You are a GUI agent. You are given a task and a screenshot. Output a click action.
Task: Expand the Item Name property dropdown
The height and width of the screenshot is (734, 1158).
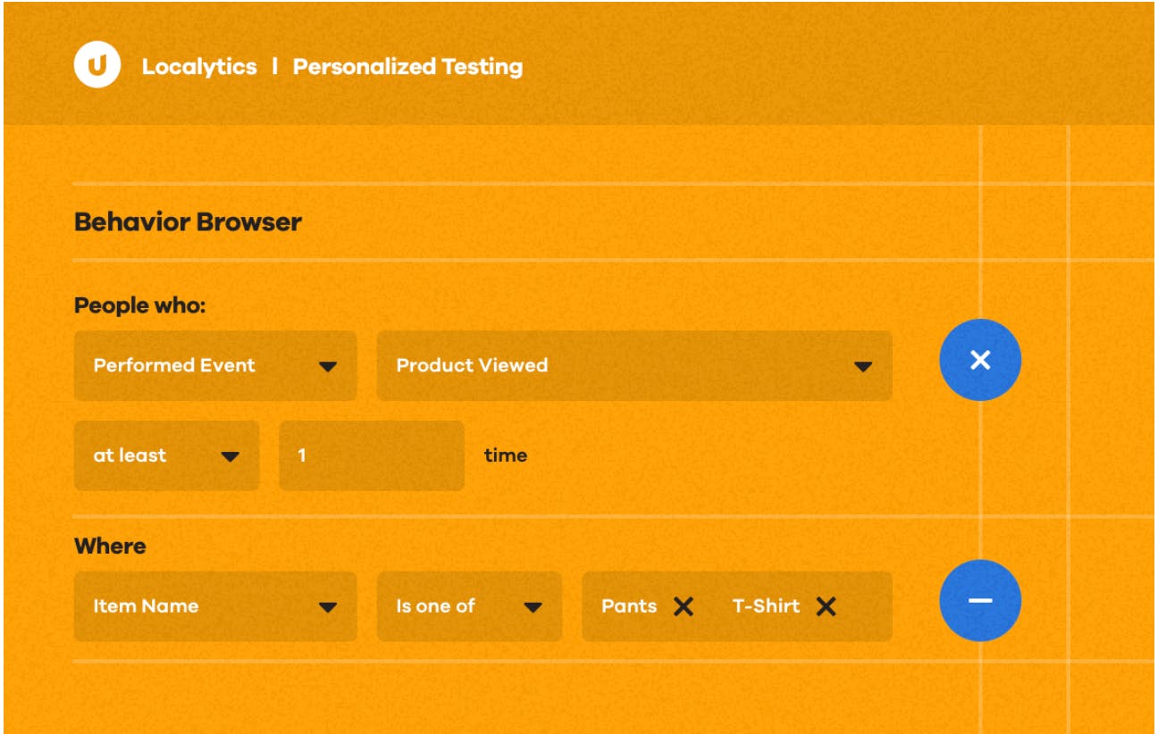215,606
